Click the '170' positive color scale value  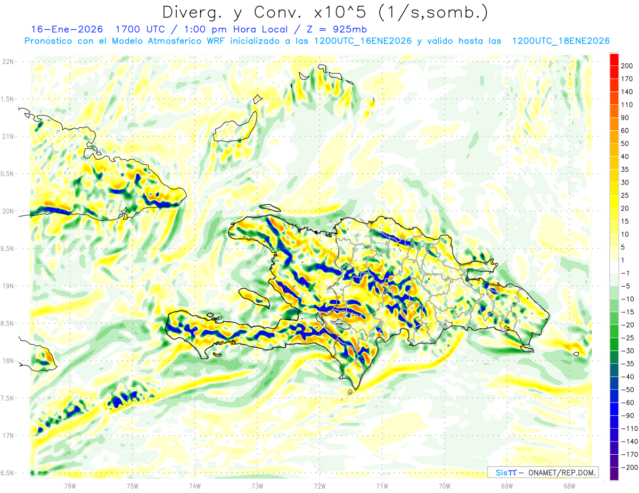point(627,79)
